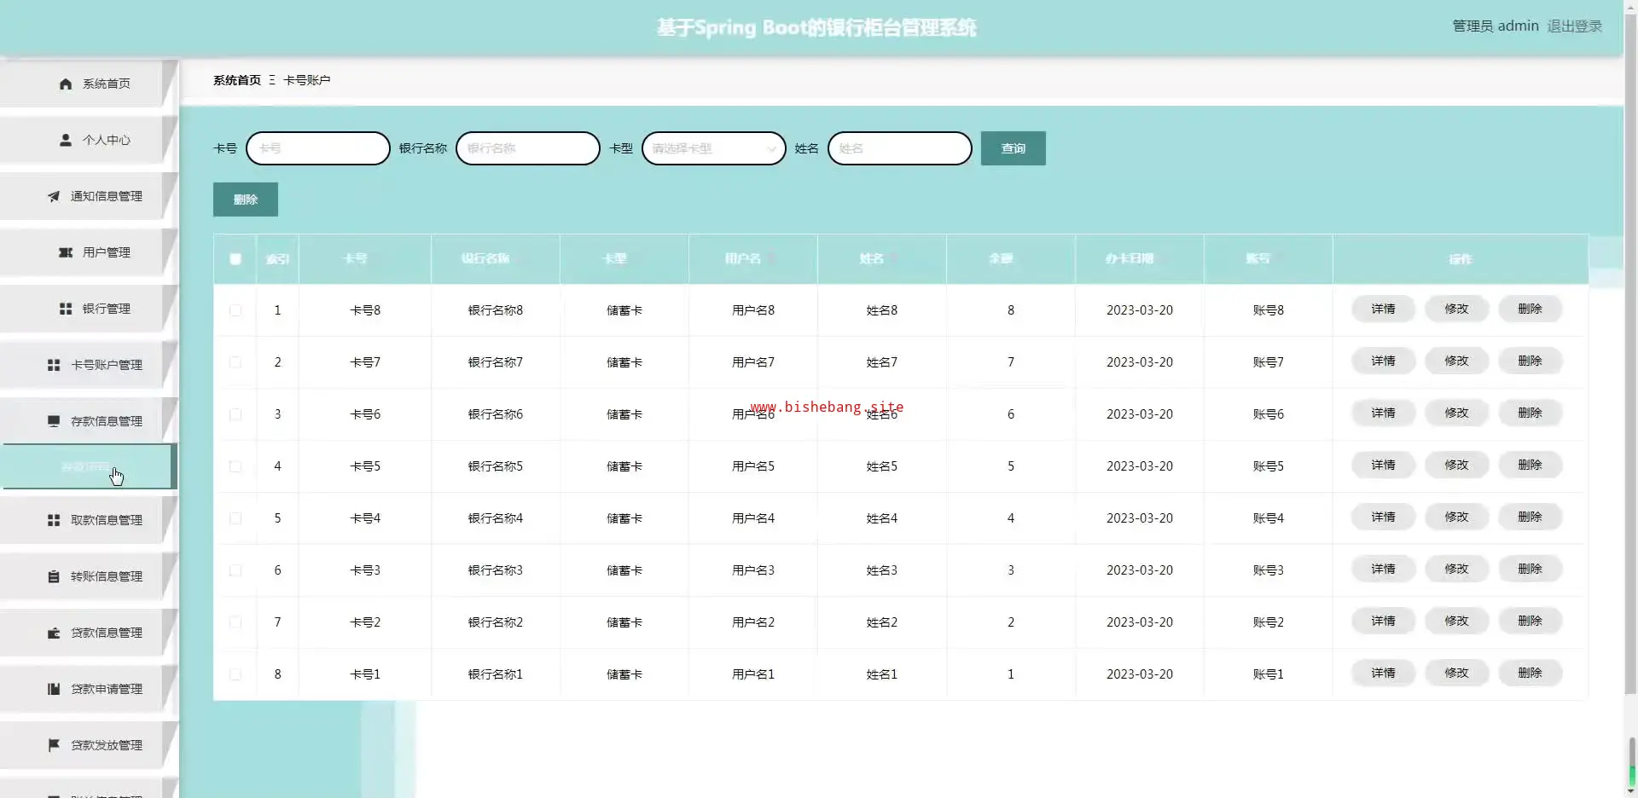Click the home icon beside 系统首页

pos(66,84)
